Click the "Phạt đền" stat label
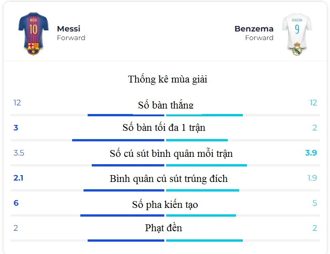Screen dimensions: 330x254 pyautogui.click(x=163, y=228)
